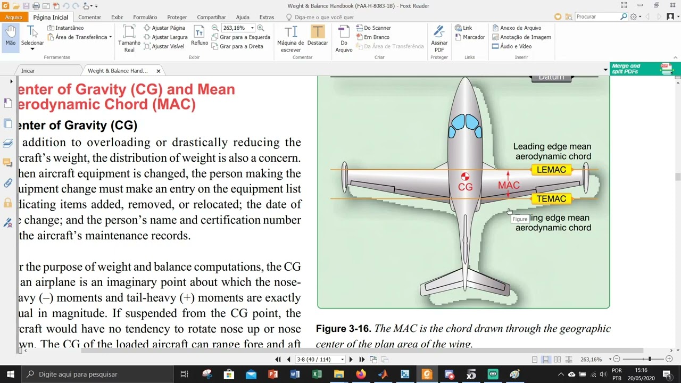Image resolution: width=681 pixels, height=383 pixels.
Task: Click the Assinar PDF tool
Action: coord(439,38)
